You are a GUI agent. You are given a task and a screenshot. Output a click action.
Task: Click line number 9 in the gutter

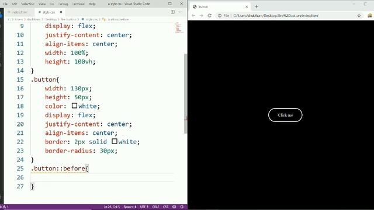tap(22, 26)
